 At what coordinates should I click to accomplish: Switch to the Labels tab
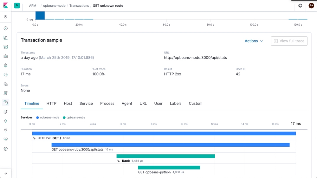176,104
